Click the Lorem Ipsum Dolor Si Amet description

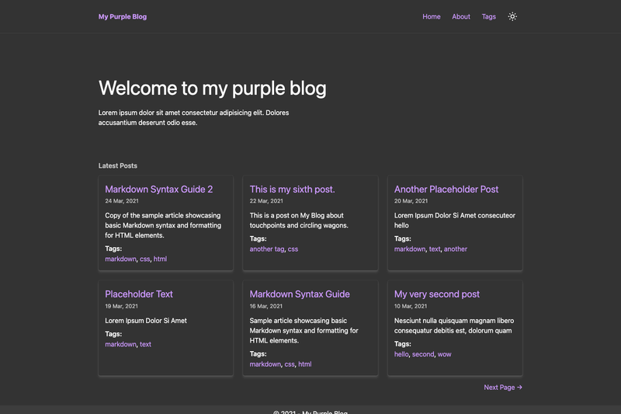[x=146, y=321]
